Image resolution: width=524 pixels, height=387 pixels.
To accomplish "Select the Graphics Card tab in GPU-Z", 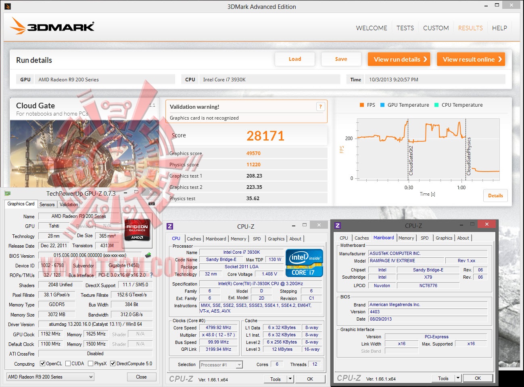I will click(21, 204).
